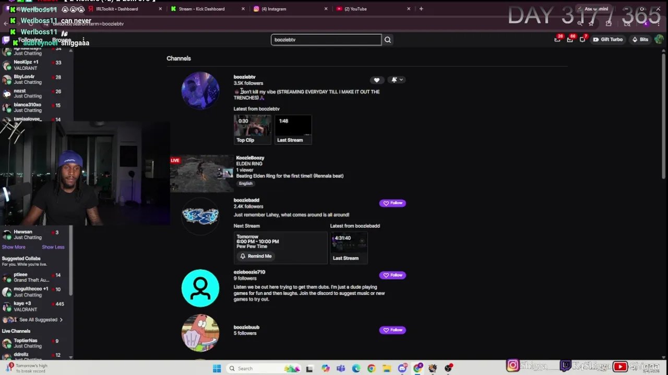Open Hwwsan Just Chatting channel in sidebar
This screenshot has width=668, height=375.
35,234
